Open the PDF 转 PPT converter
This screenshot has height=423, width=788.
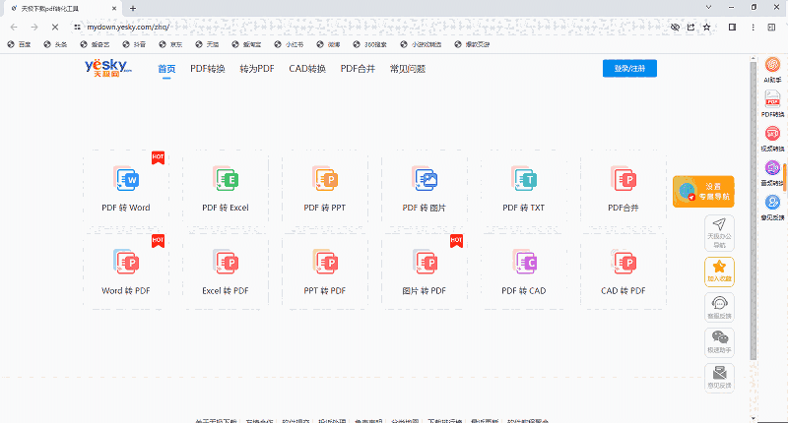click(x=325, y=188)
